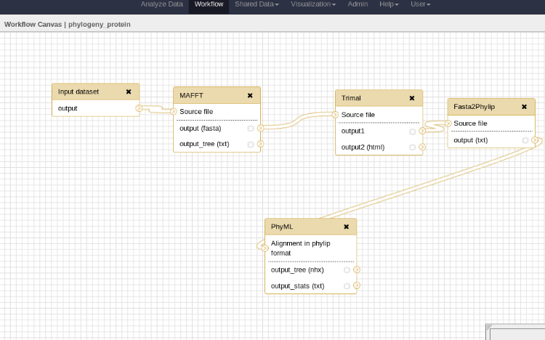Click the Trimal output1 output terminal
The height and width of the screenshot is (340, 545).
(x=422, y=131)
